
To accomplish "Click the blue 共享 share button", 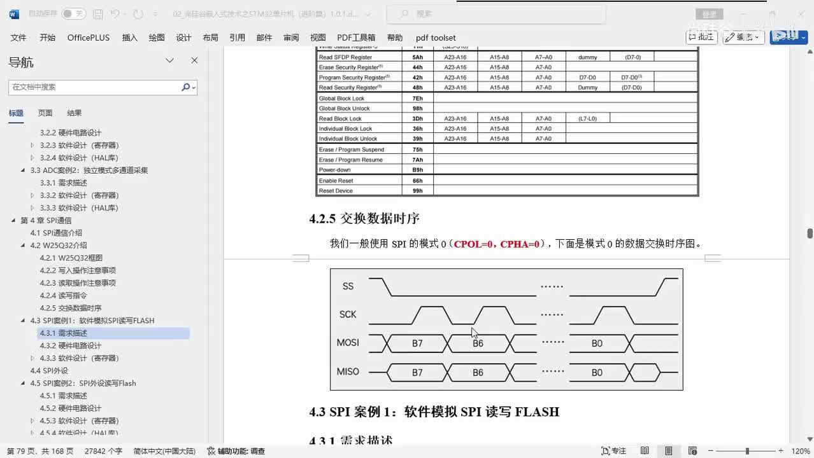I will pyautogui.click(x=789, y=37).
